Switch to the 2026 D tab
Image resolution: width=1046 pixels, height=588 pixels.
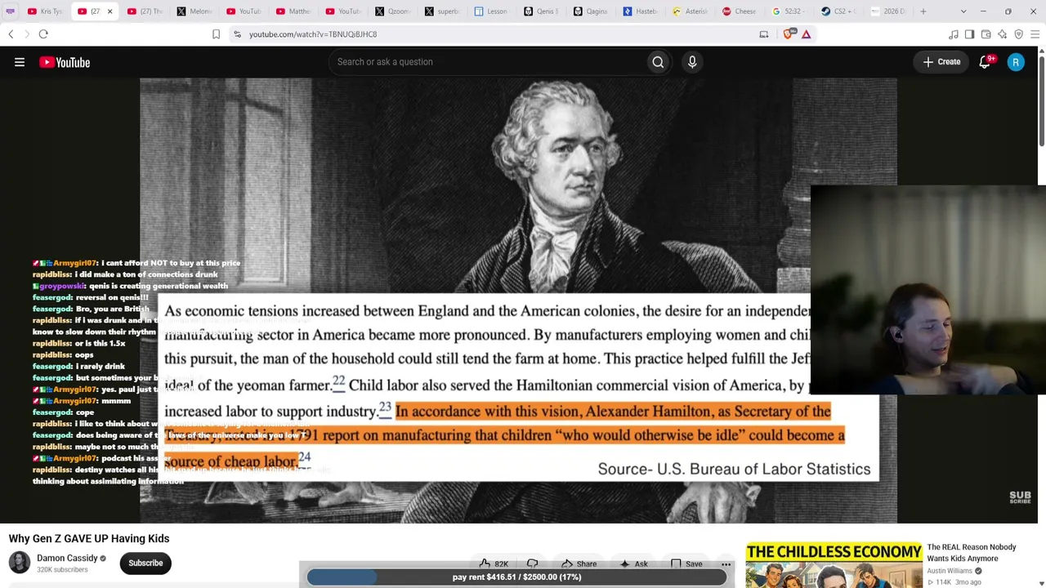(x=887, y=11)
